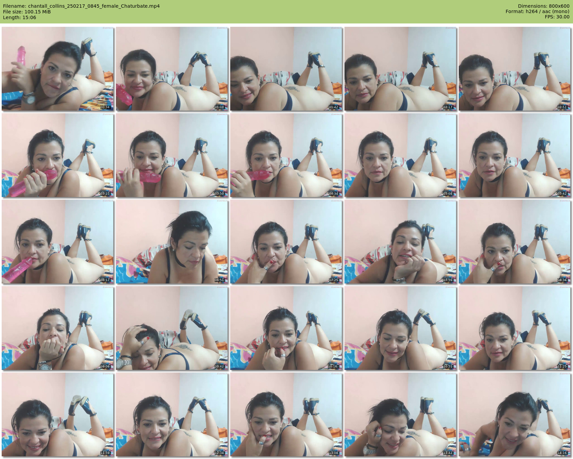Open the last frame at 14:16

point(515,414)
